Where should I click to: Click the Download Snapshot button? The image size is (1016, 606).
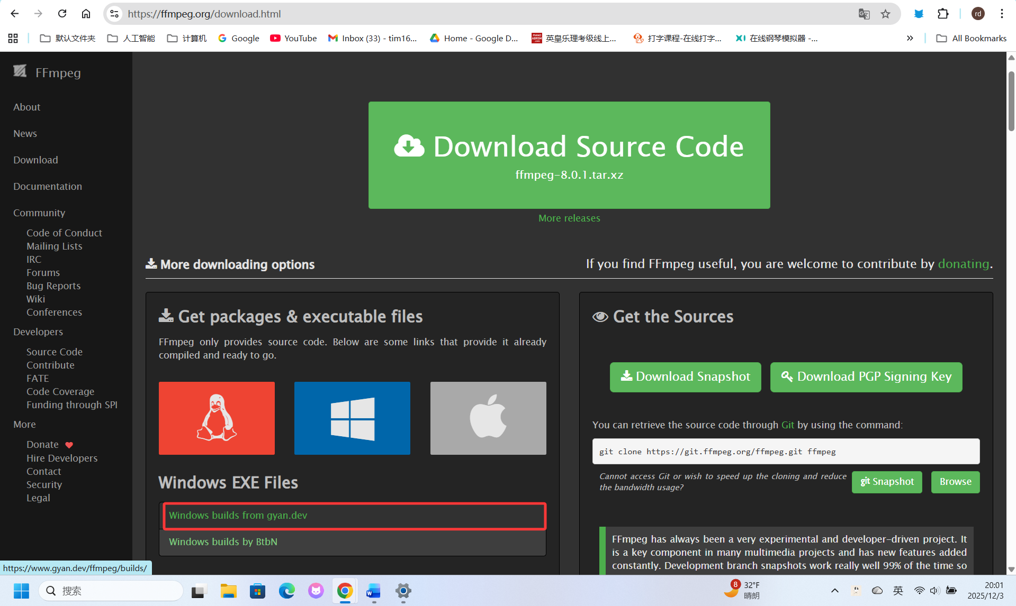click(x=685, y=377)
